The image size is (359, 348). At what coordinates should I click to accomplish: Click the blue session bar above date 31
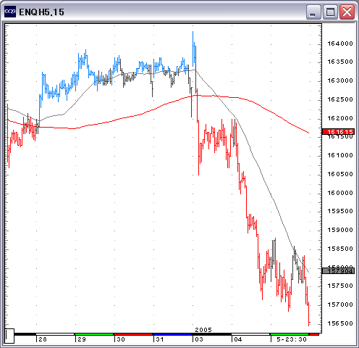(x=172, y=334)
